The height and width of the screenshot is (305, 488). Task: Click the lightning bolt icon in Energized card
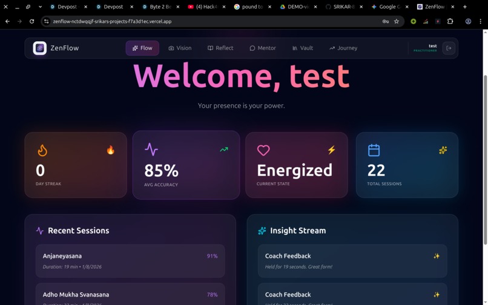[331, 150]
